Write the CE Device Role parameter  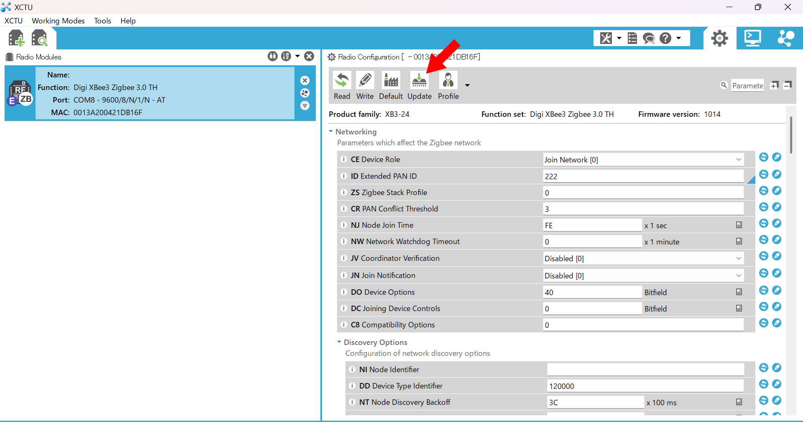pos(777,157)
